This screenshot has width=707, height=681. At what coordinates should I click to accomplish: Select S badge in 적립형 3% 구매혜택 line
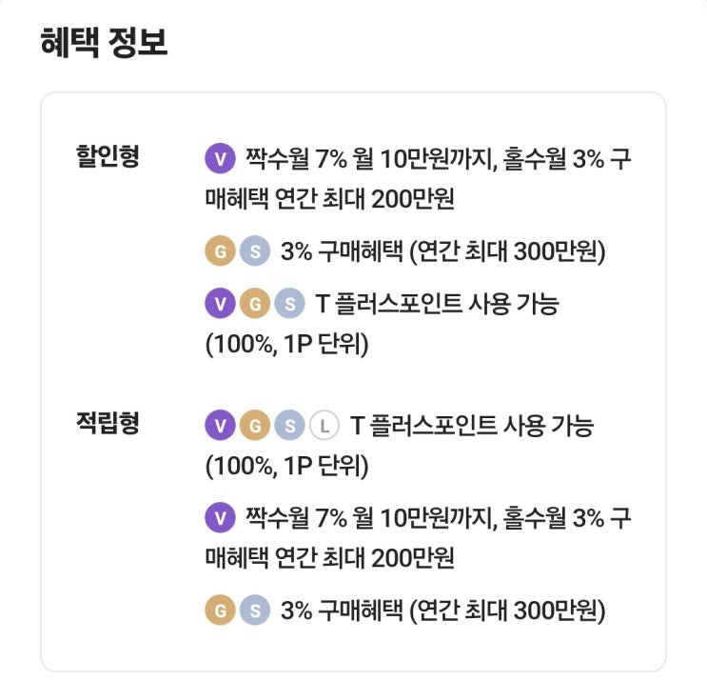coord(254,611)
